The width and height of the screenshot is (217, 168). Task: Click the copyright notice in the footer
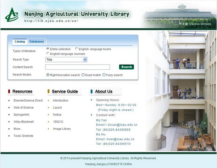pyautogui.click(x=109, y=158)
